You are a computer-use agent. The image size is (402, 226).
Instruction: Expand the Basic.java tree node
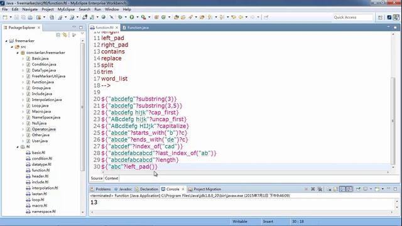[x=23, y=58]
